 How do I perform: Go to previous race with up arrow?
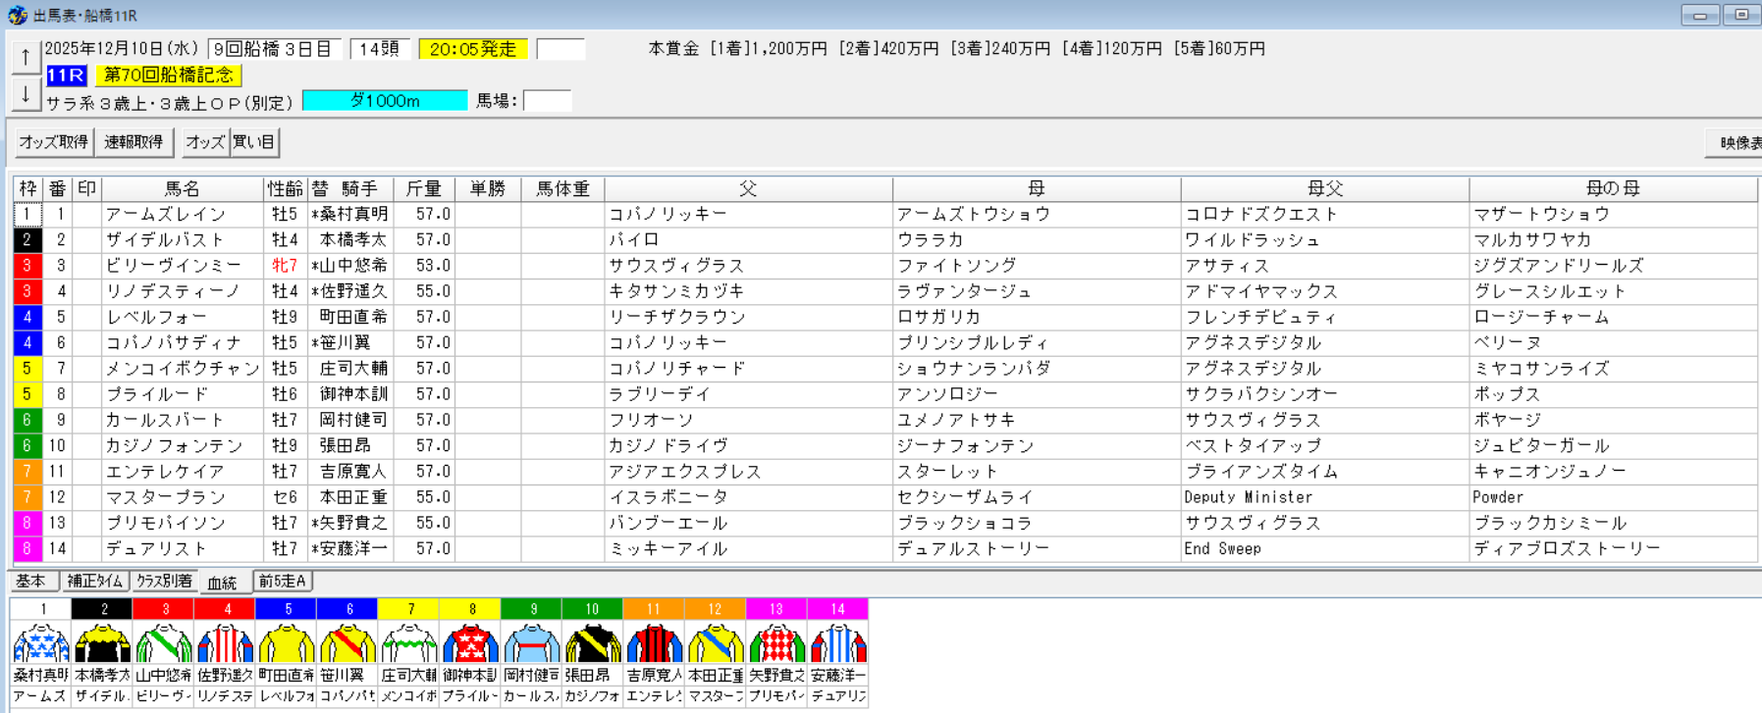[26, 58]
